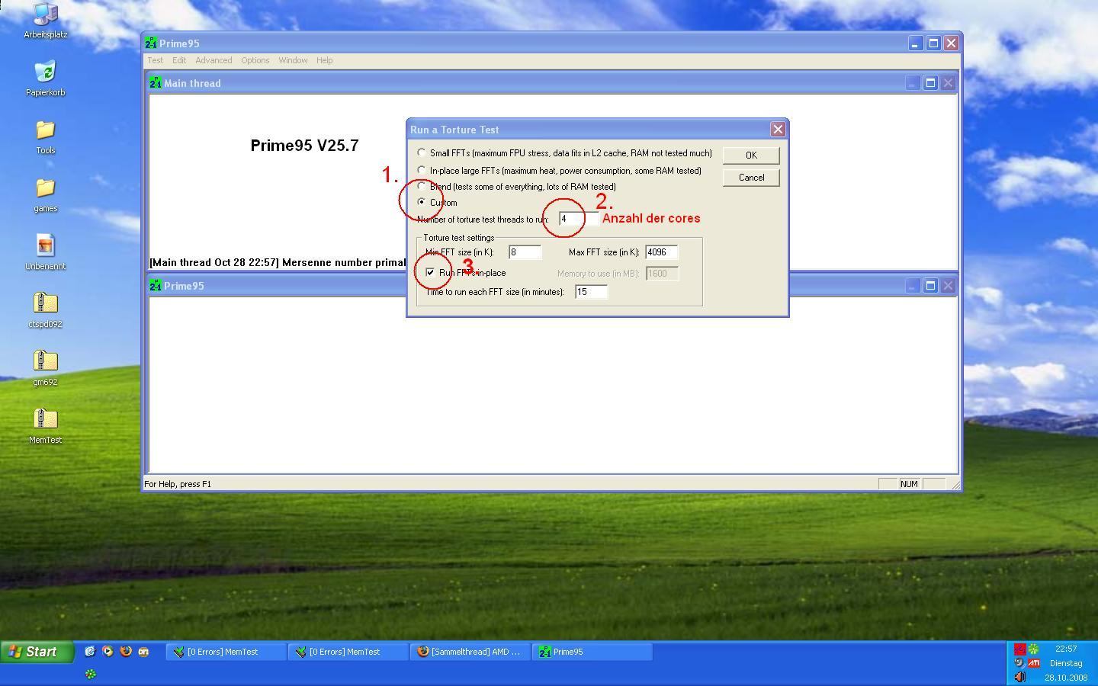Click the red Prime95 system tray icon
The width and height of the screenshot is (1098, 686).
(x=1019, y=649)
